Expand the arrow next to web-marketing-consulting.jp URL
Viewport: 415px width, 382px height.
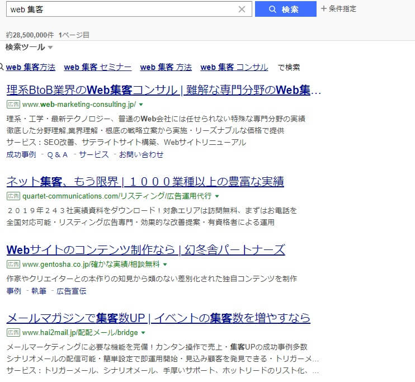(x=141, y=105)
